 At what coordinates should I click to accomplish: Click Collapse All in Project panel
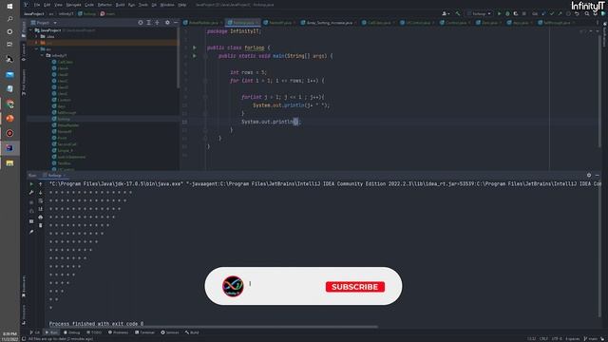(157, 23)
